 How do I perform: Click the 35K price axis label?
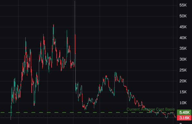click(183, 48)
